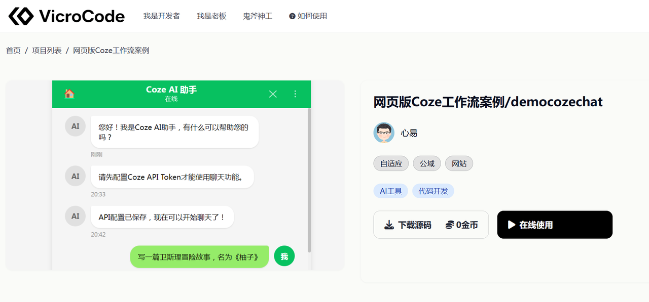The height and width of the screenshot is (302, 649).
Task: Click the chat window vertical scrollbar
Action: coord(309,180)
